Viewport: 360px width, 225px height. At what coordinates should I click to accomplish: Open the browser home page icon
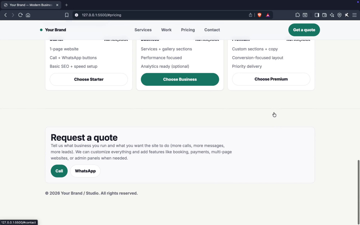pos(28,15)
